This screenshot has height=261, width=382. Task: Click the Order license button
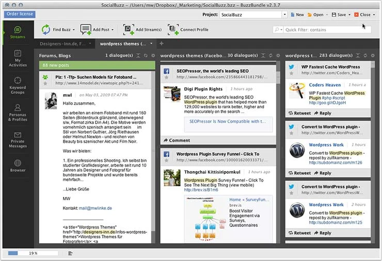[20, 14]
